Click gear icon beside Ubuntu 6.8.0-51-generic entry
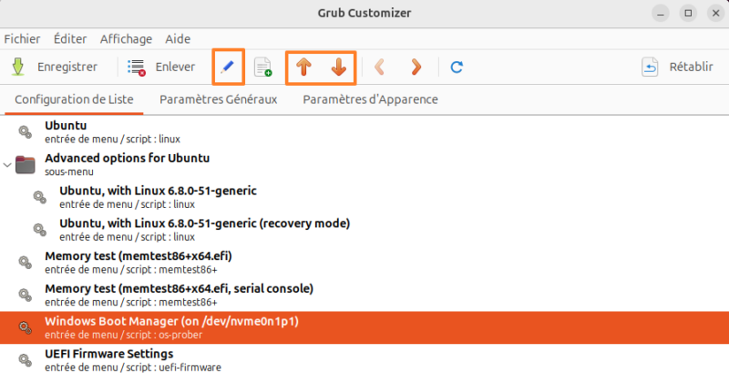 coord(40,197)
